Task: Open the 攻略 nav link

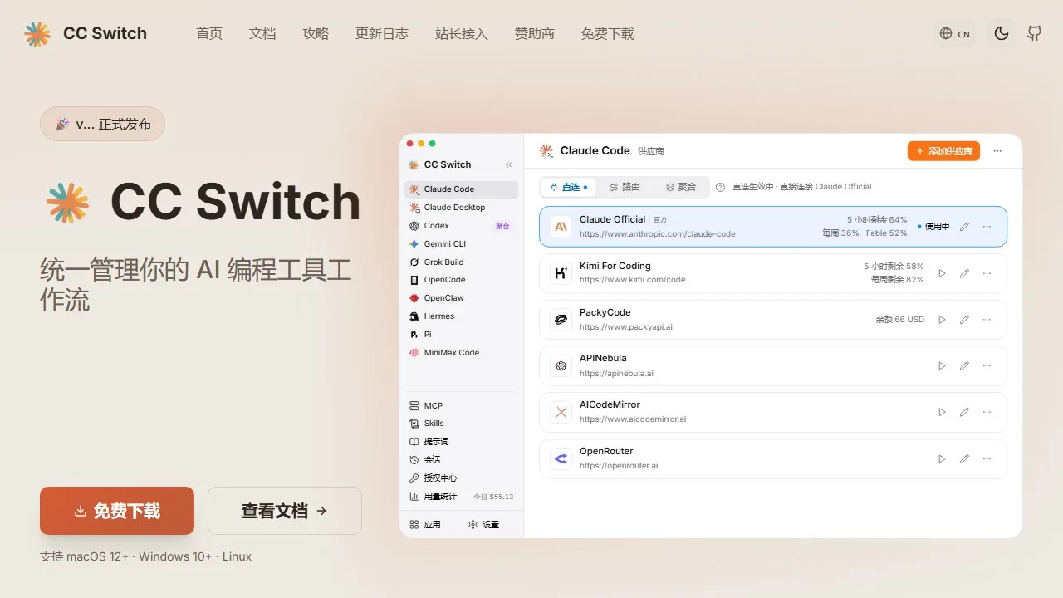Action: click(316, 34)
